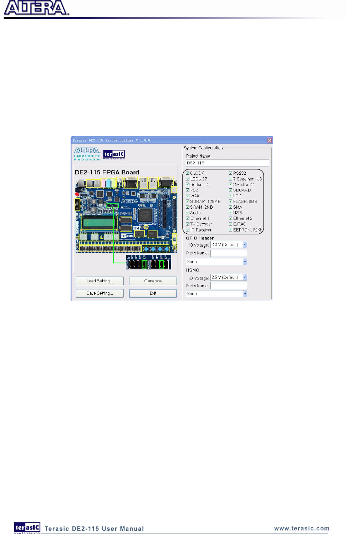Toggle the LED x 27 checkbox
This screenshot has width=347, height=536.
[x=188, y=179]
